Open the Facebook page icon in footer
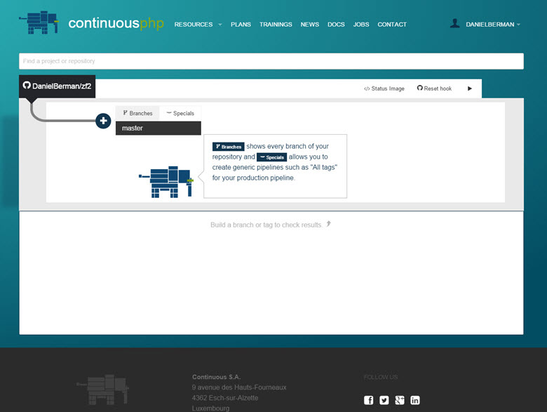This screenshot has width=547, height=412. point(368,400)
